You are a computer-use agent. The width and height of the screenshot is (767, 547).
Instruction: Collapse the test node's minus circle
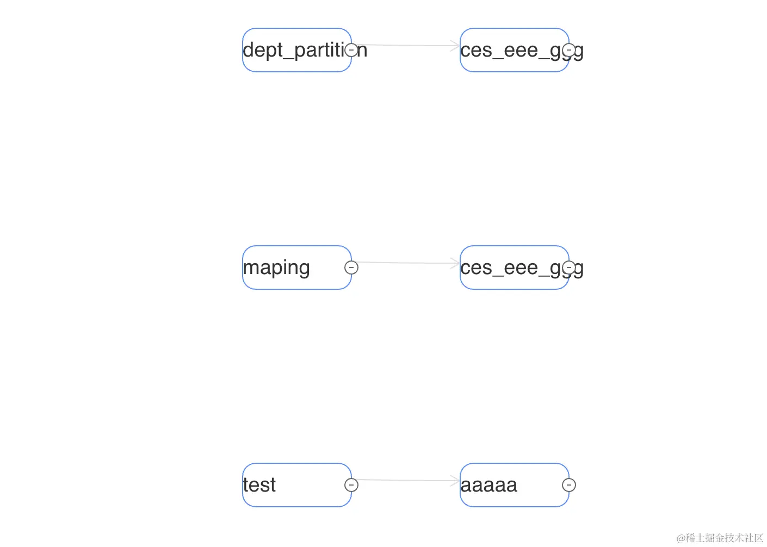coord(351,485)
